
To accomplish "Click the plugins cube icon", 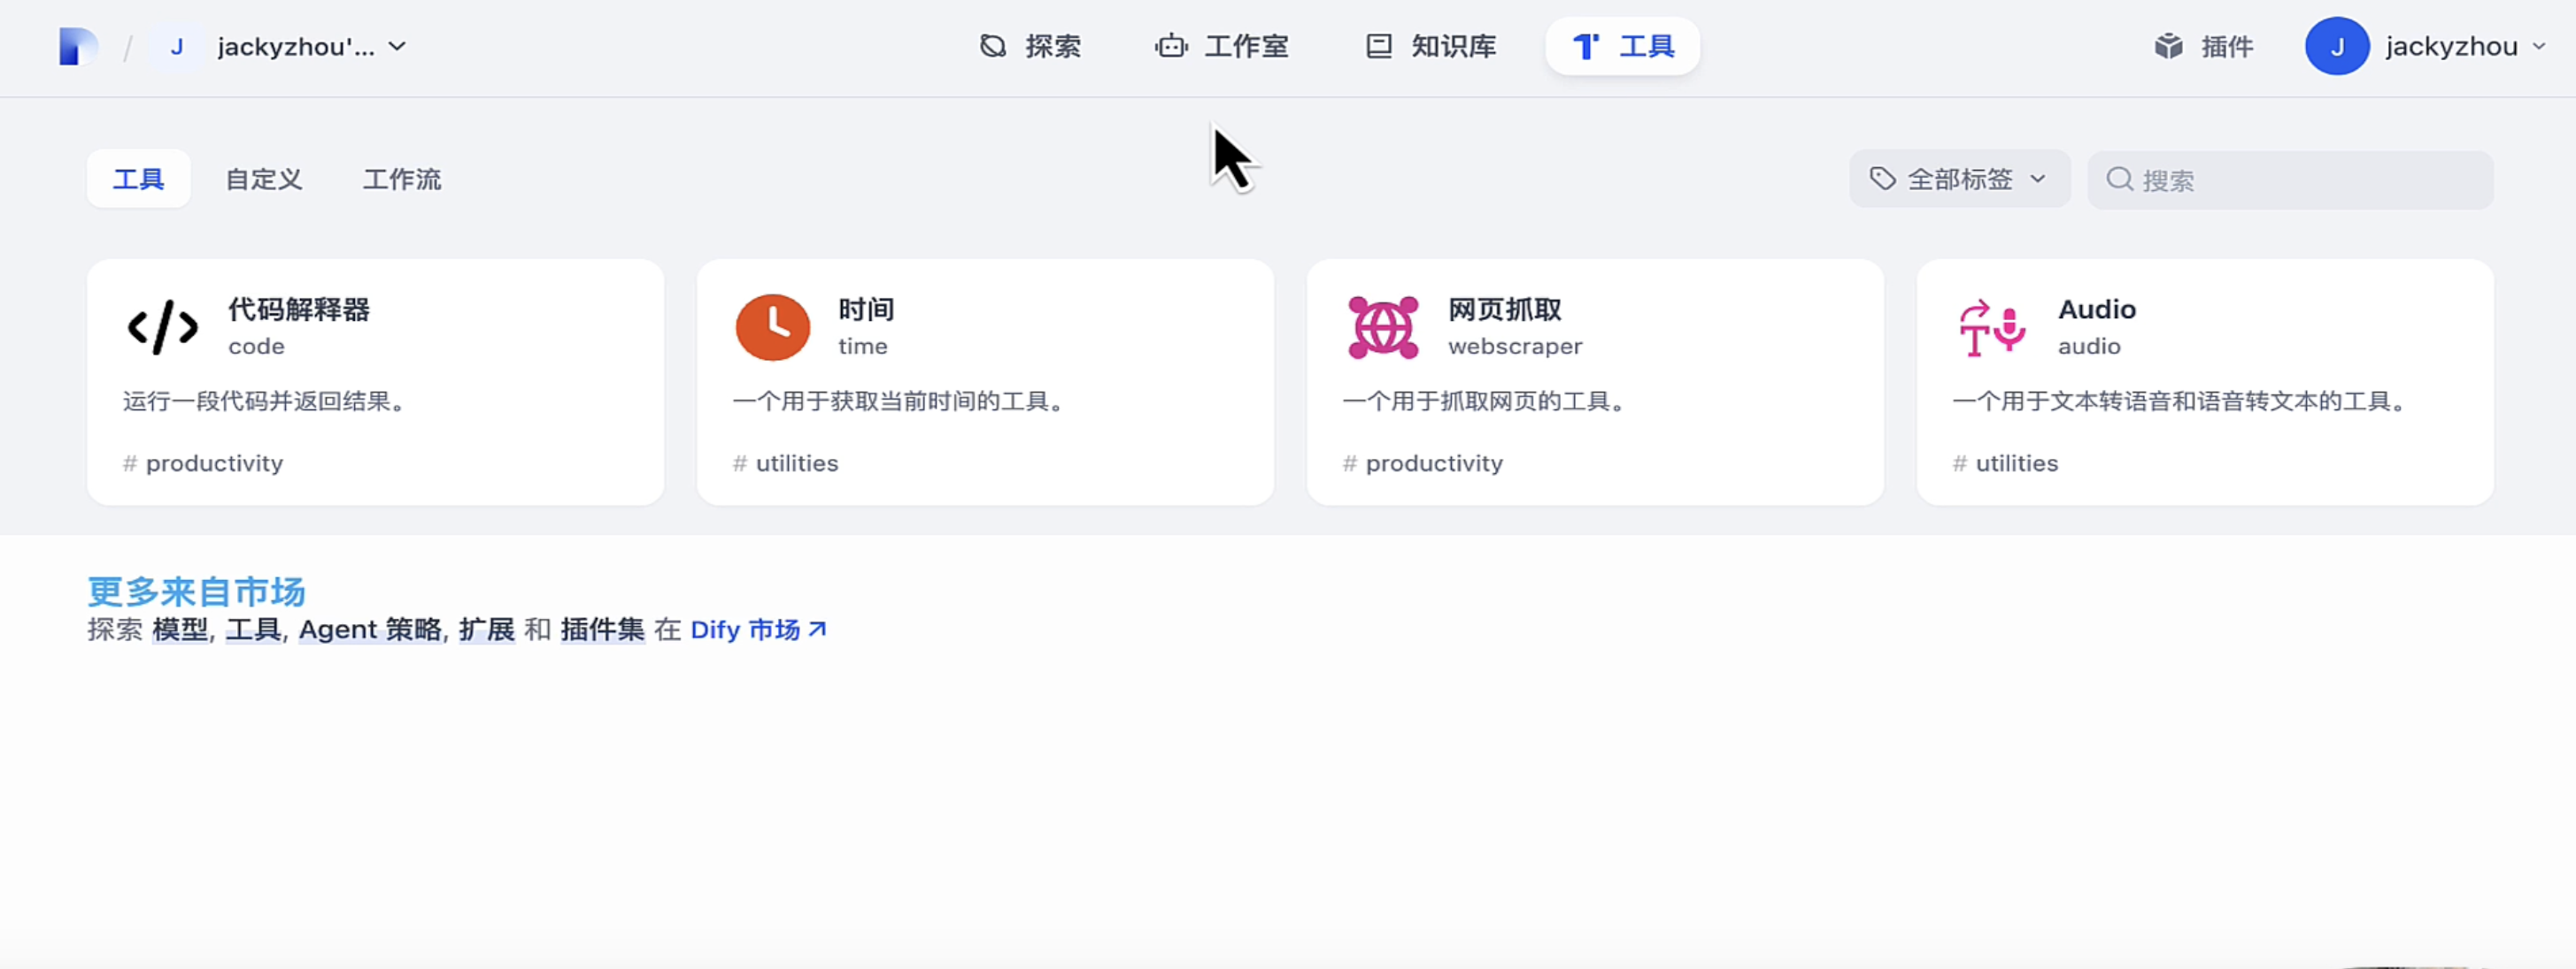I will (2168, 47).
